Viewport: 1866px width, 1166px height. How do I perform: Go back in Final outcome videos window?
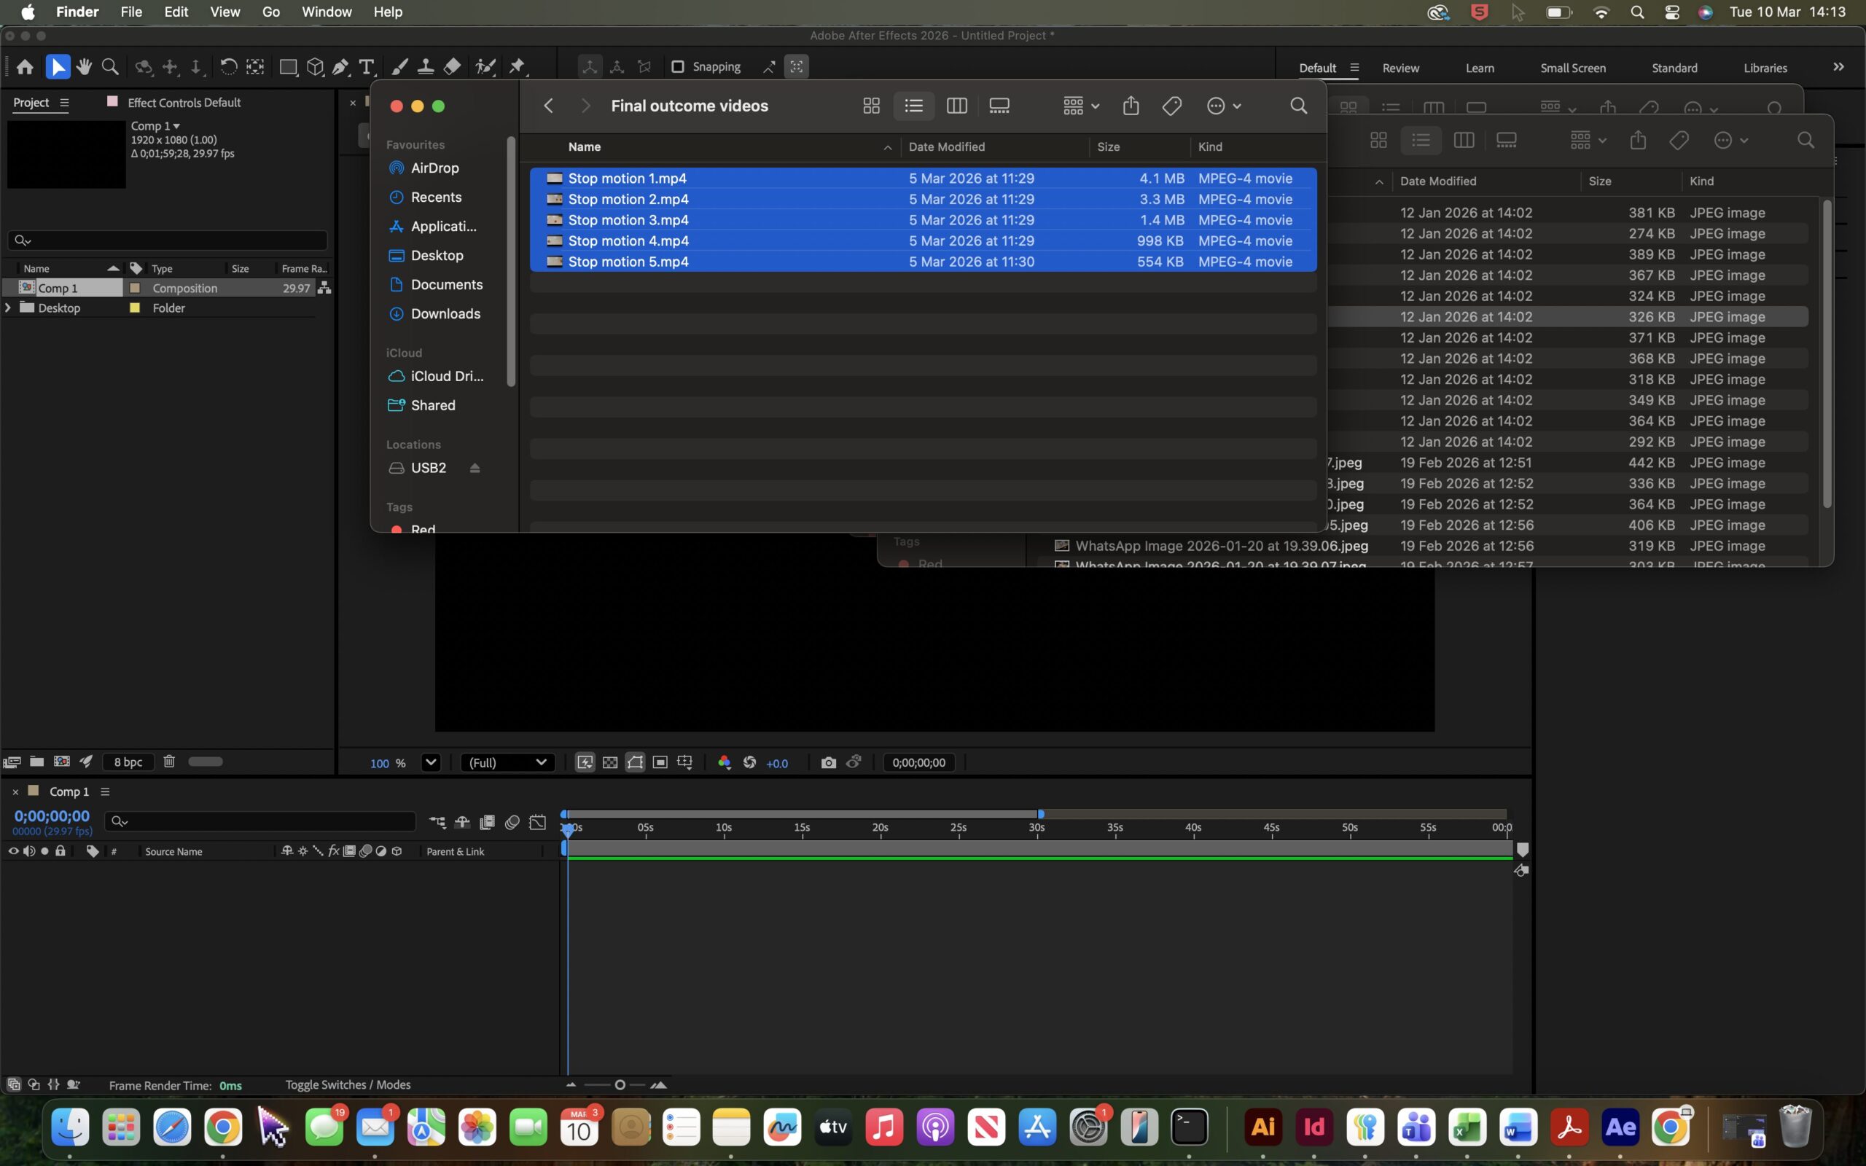click(x=548, y=106)
